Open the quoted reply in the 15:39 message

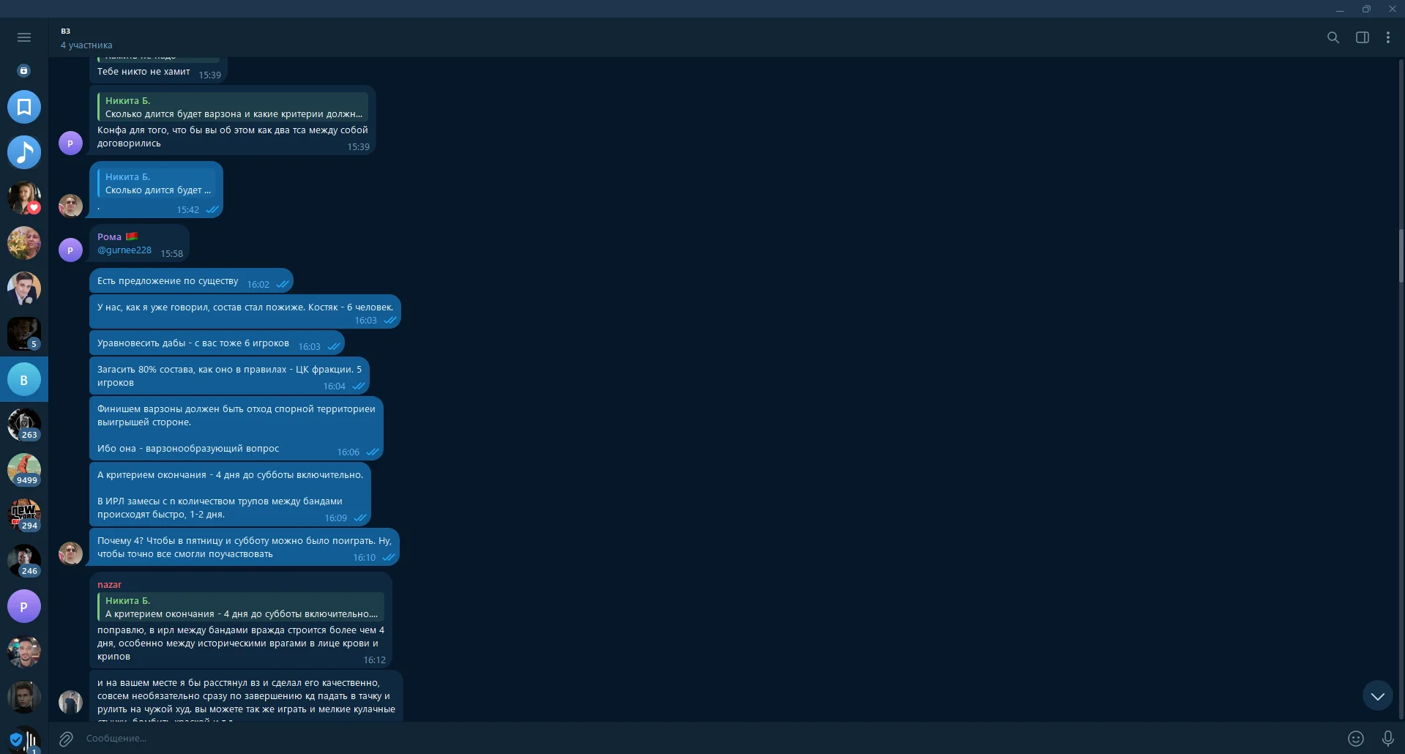tap(233, 107)
